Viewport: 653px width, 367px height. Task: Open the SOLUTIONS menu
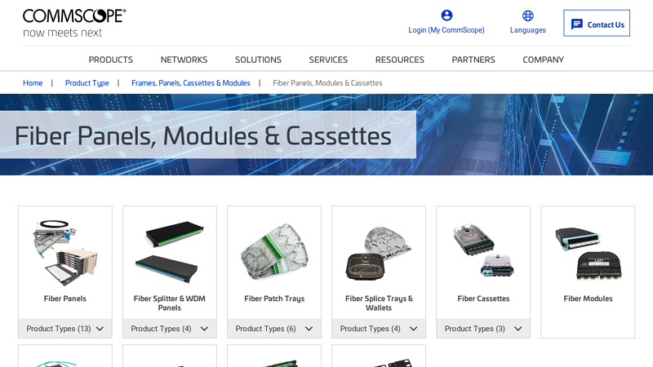[x=258, y=60]
